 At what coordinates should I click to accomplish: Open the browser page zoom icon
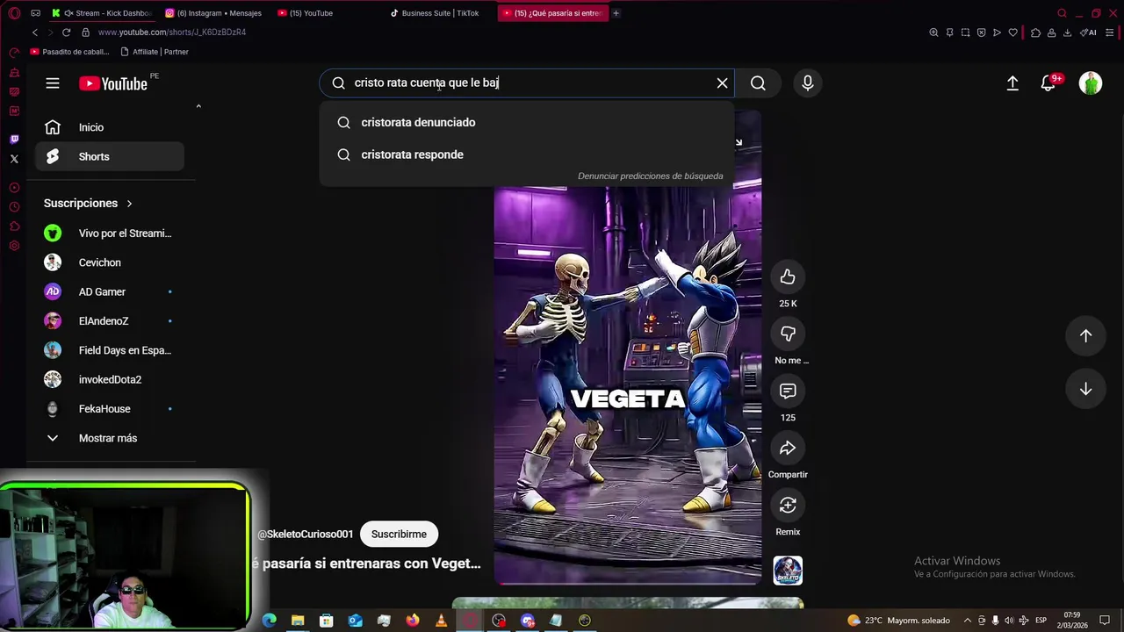(x=933, y=32)
